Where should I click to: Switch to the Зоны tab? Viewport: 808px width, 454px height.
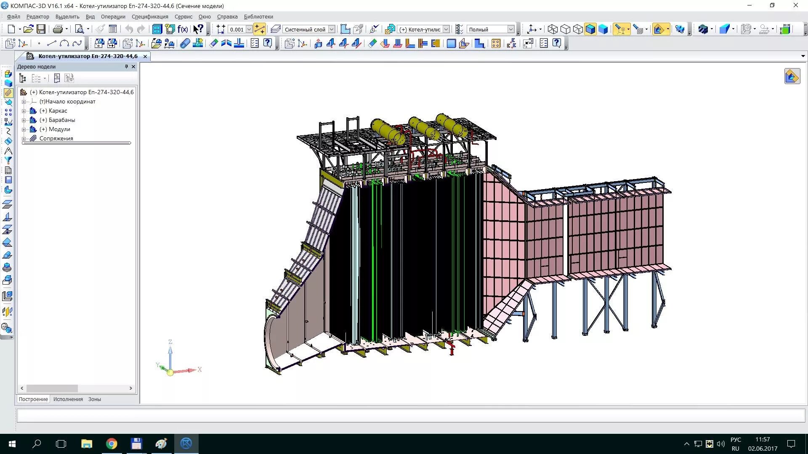click(x=94, y=399)
